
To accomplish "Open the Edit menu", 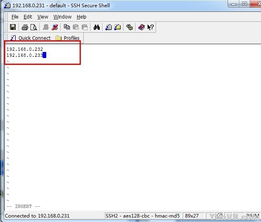I will tap(28, 17).
